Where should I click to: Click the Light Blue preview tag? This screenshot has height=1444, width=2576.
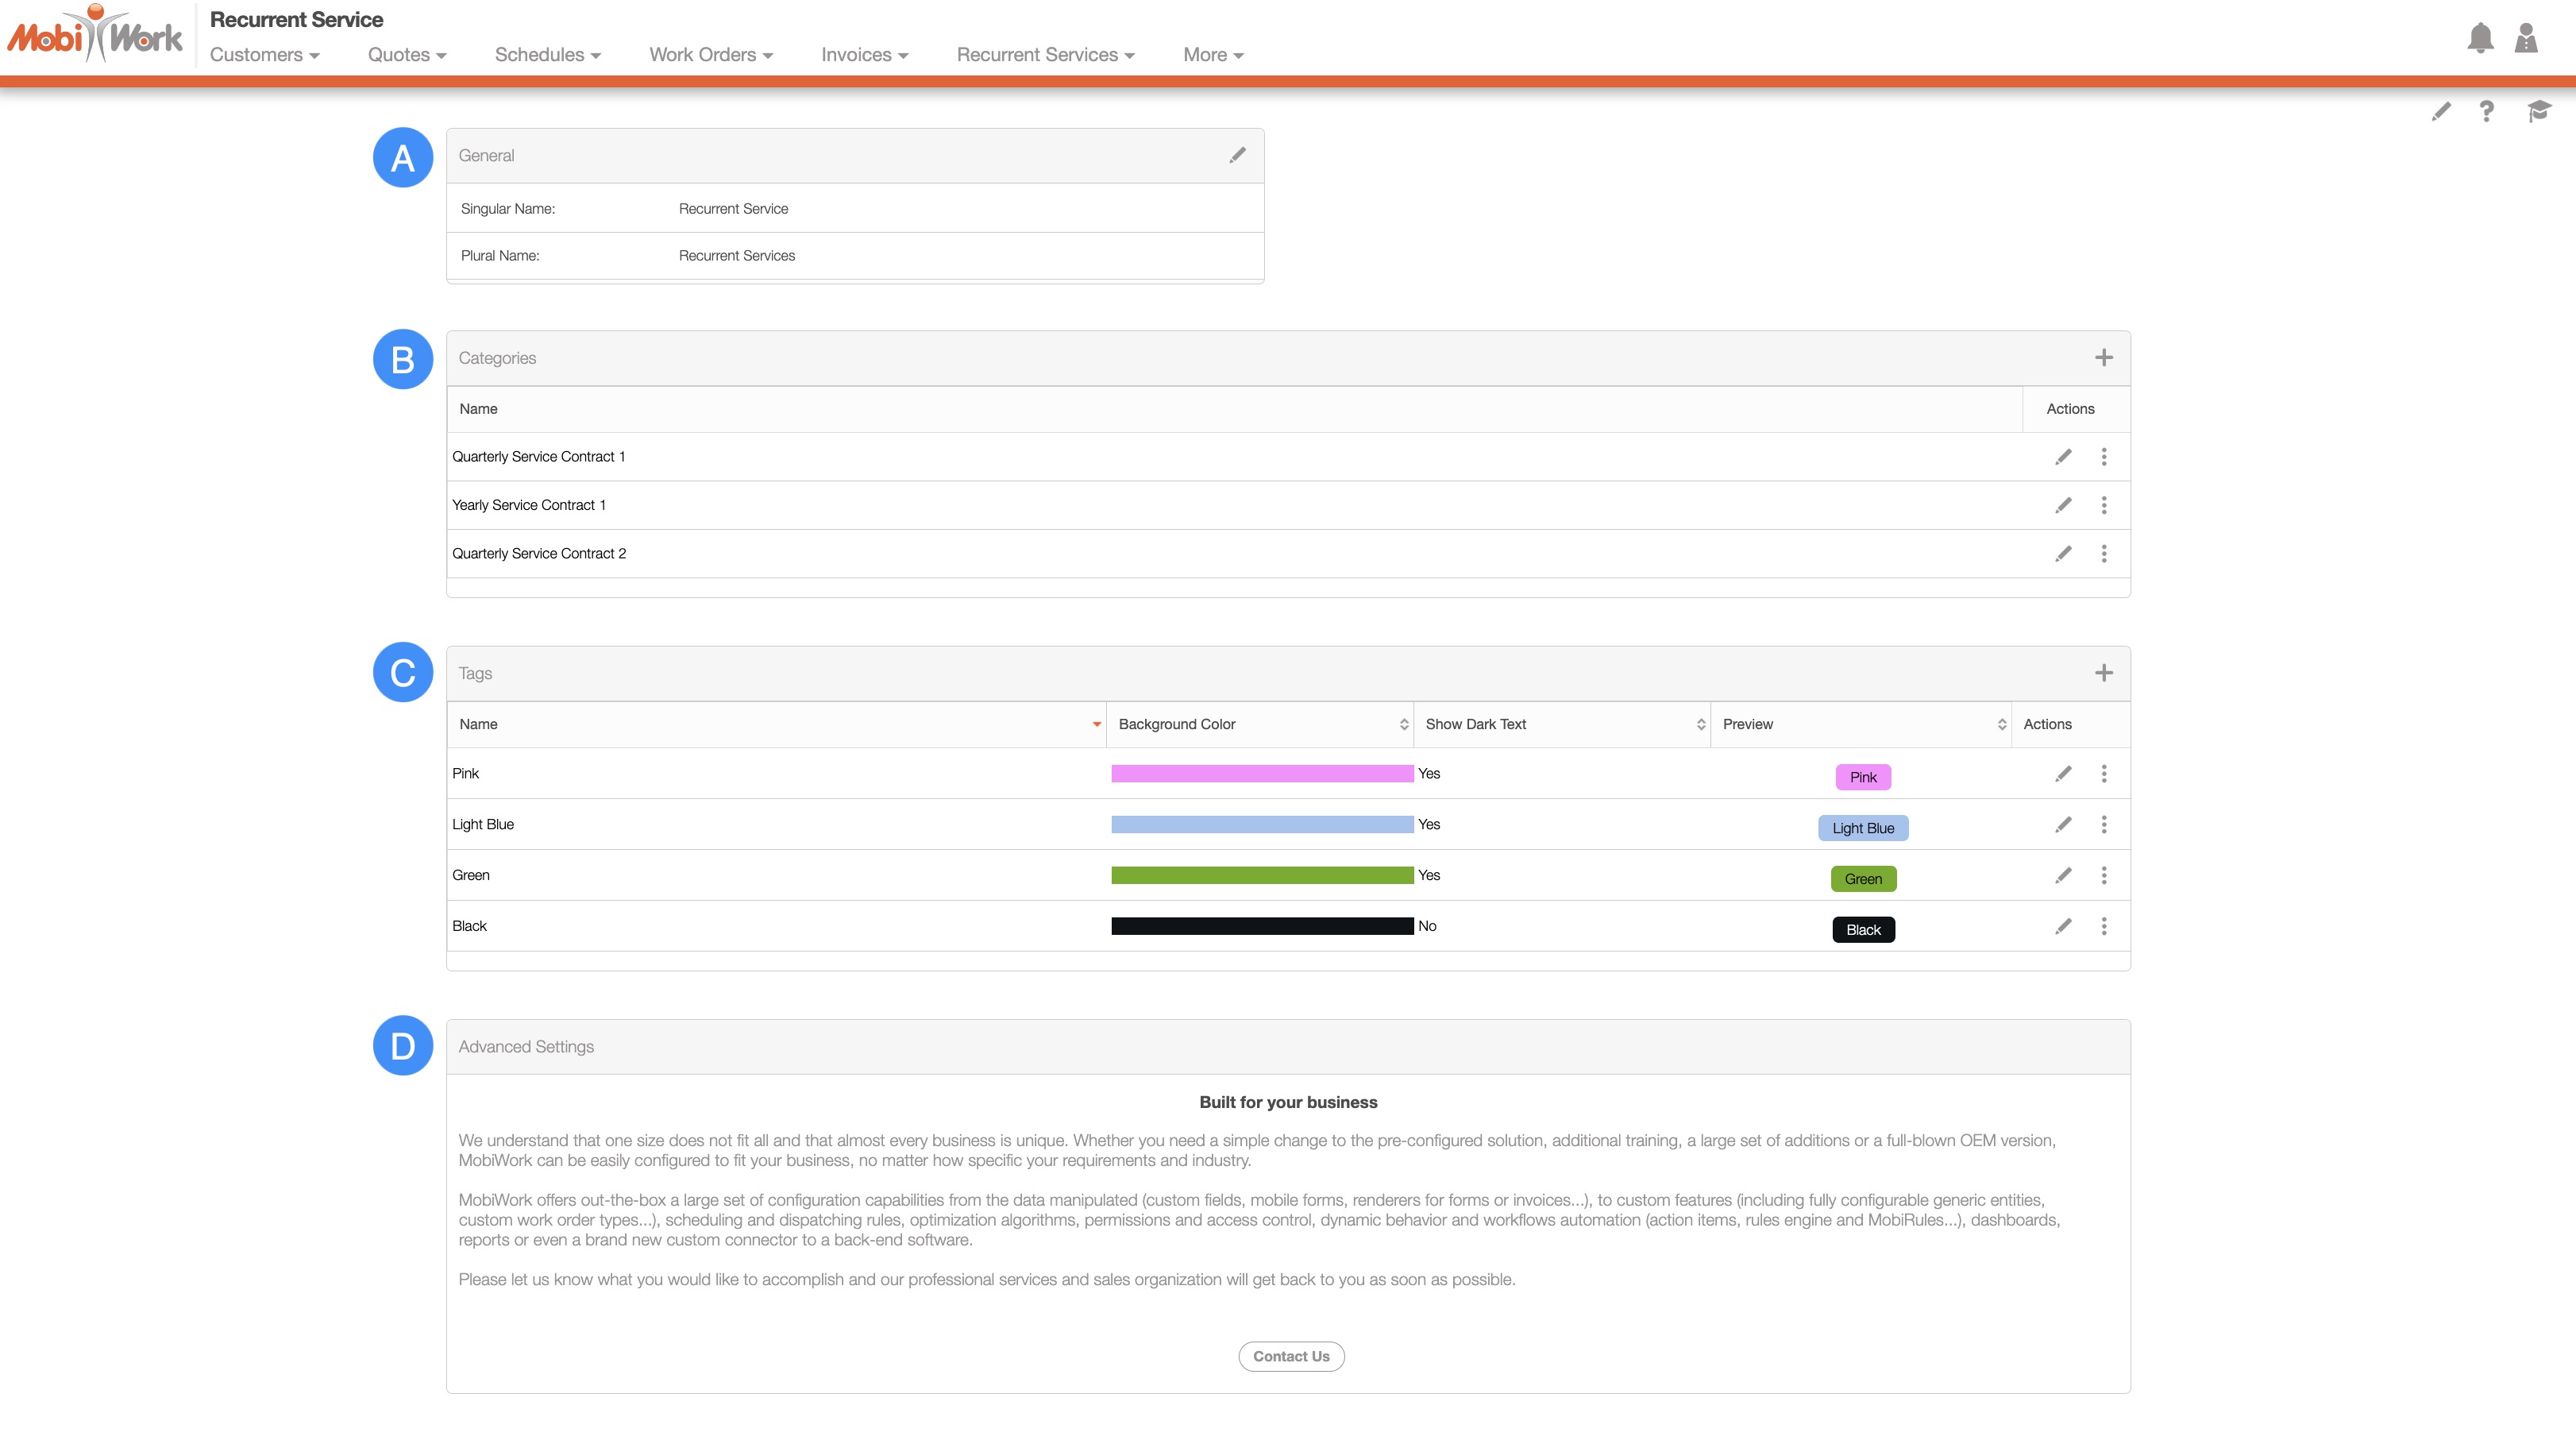[x=1862, y=828]
